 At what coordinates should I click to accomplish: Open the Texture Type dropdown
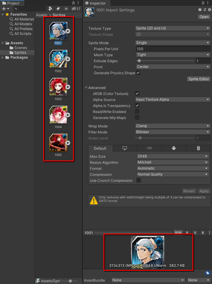(173, 28)
